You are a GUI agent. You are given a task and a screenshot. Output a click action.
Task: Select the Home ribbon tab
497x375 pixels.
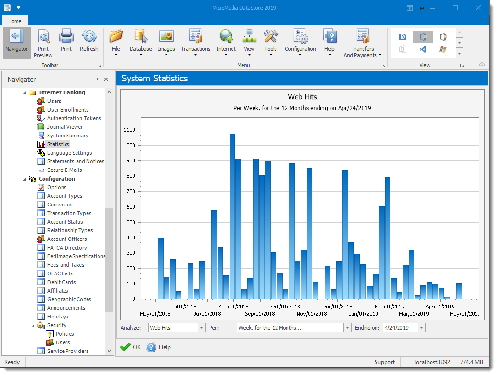pyautogui.click(x=15, y=21)
